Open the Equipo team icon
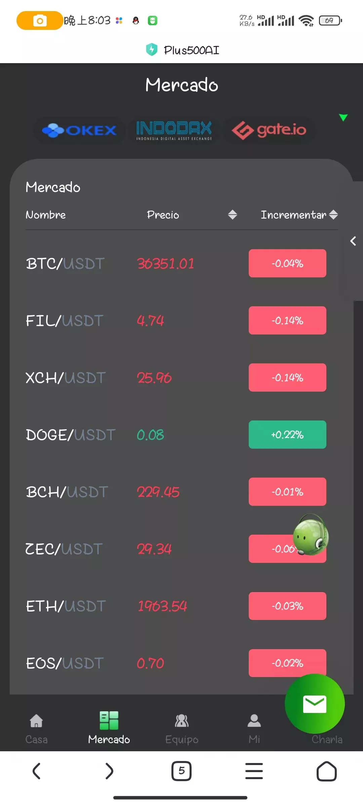The width and height of the screenshot is (363, 806). (x=182, y=721)
